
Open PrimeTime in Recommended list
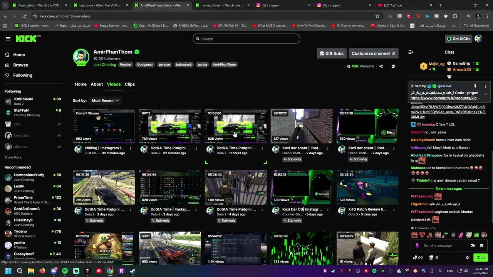pyautogui.click(x=33, y=200)
